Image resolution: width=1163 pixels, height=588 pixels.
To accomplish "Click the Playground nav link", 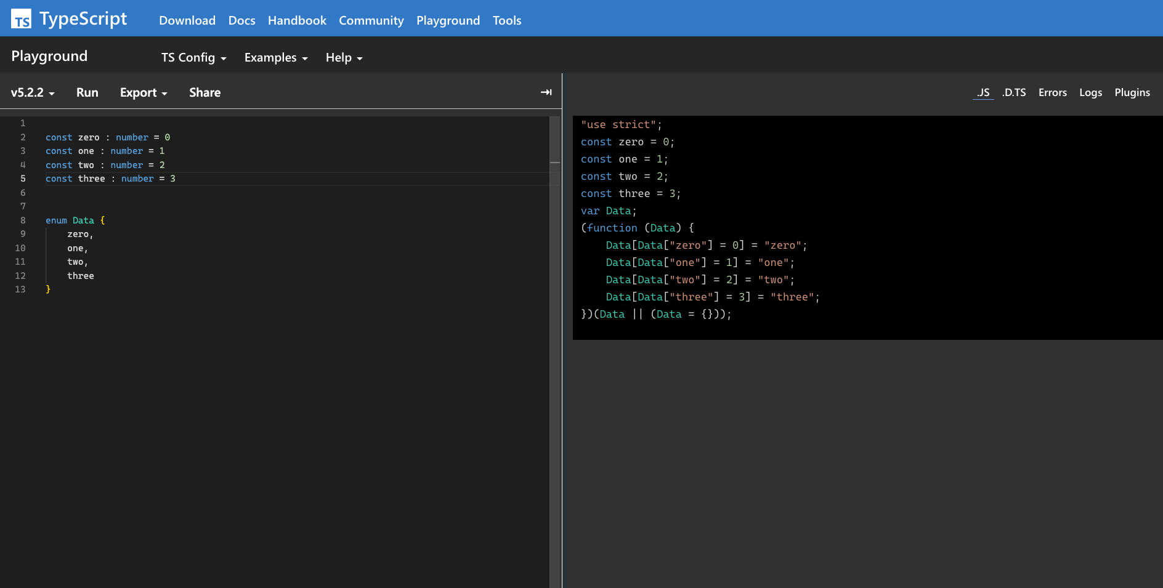I will [x=448, y=20].
